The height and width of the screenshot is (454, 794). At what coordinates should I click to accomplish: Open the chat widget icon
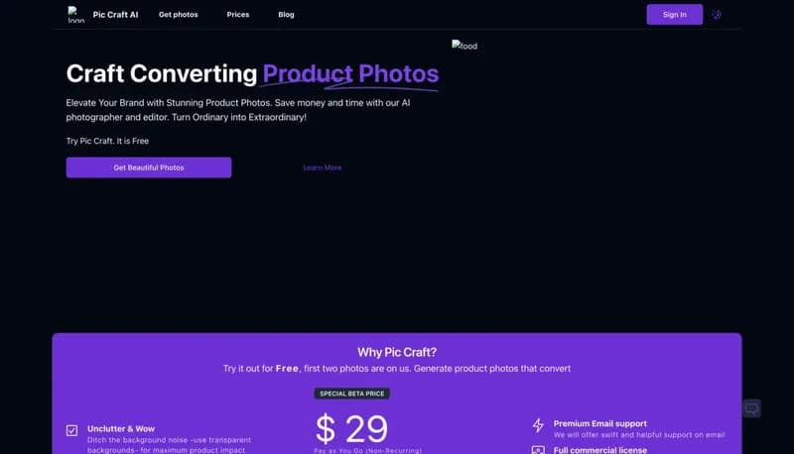click(751, 408)
